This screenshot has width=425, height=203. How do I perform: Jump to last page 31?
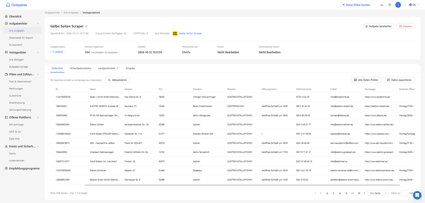coord(359,193)
